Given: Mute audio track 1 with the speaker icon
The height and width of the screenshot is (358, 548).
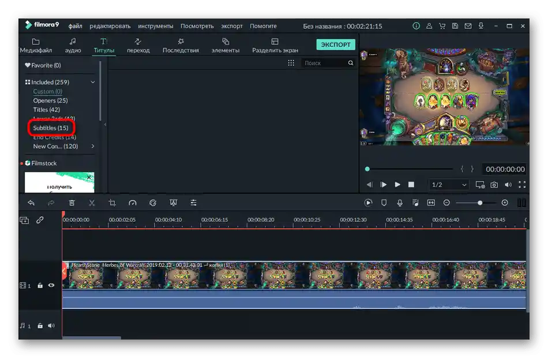Looking at the screenshot, I should click(51, 326).
